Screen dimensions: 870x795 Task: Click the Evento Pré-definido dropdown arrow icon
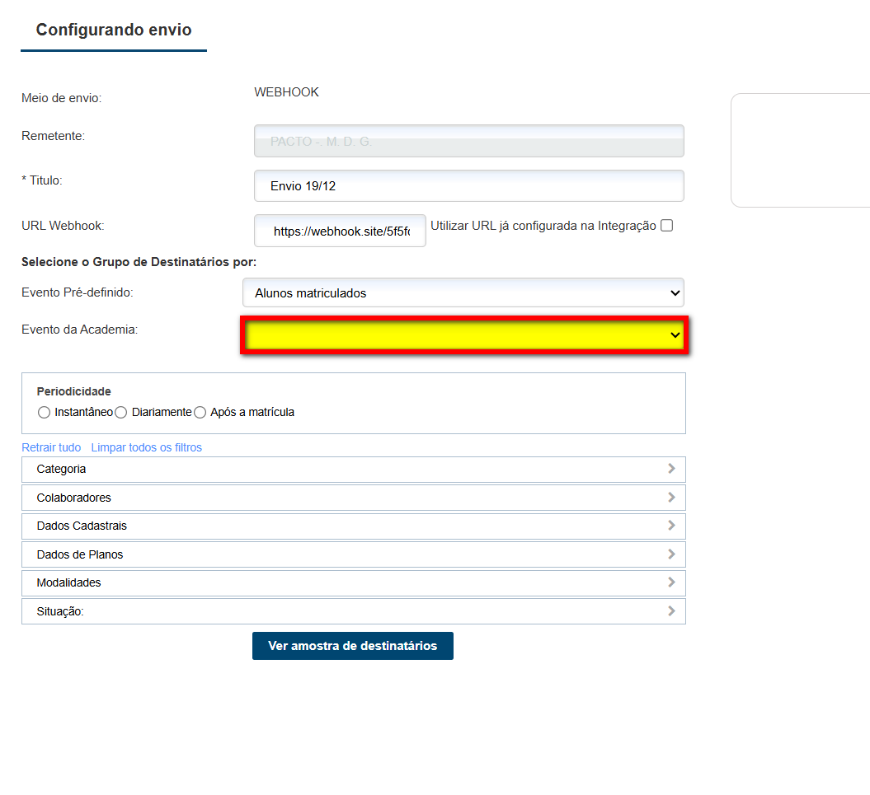click(x=675, y=292)
